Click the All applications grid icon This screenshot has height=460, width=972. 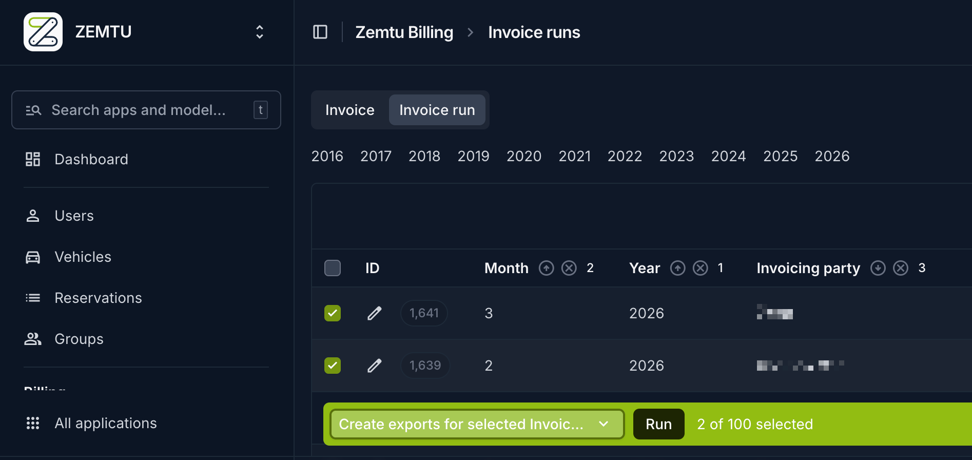click(x=33, y=423)
